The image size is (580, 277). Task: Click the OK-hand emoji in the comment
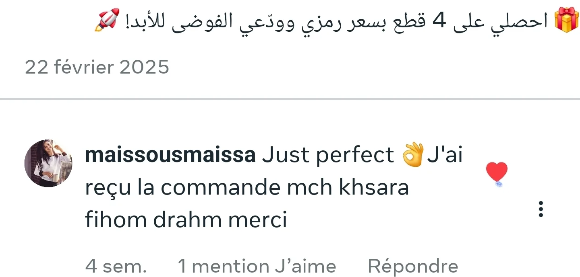pos(414,154)
